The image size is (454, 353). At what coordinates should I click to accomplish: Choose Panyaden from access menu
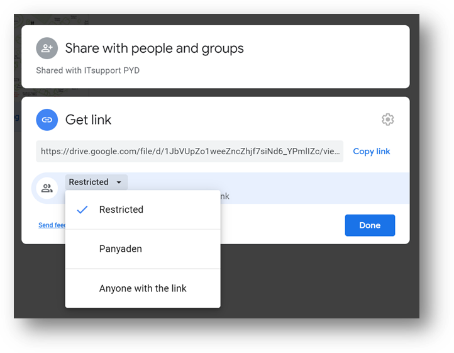click(143, 249)
